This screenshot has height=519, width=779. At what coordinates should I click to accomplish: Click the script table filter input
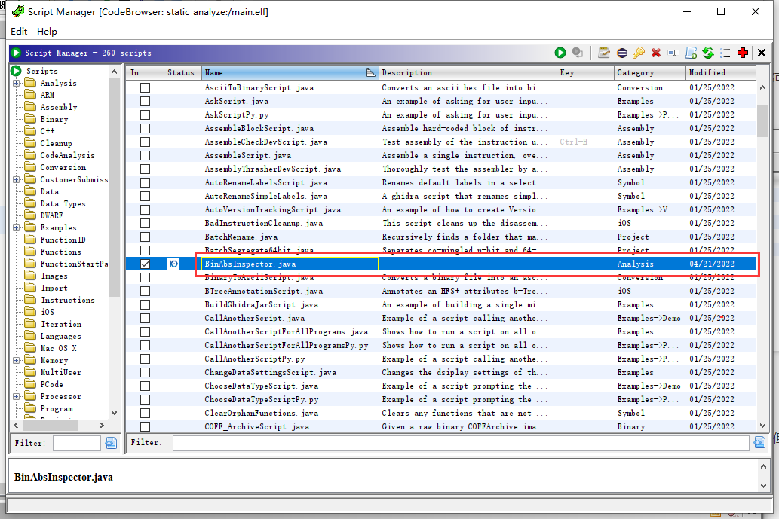point(461,443)
